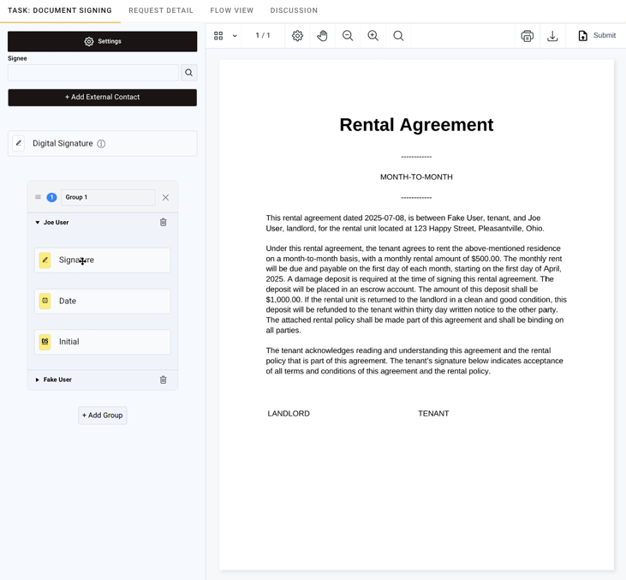Switch to the Request Detail tab
The height and width of the screenshot is (580, 626).
[161, 10]
